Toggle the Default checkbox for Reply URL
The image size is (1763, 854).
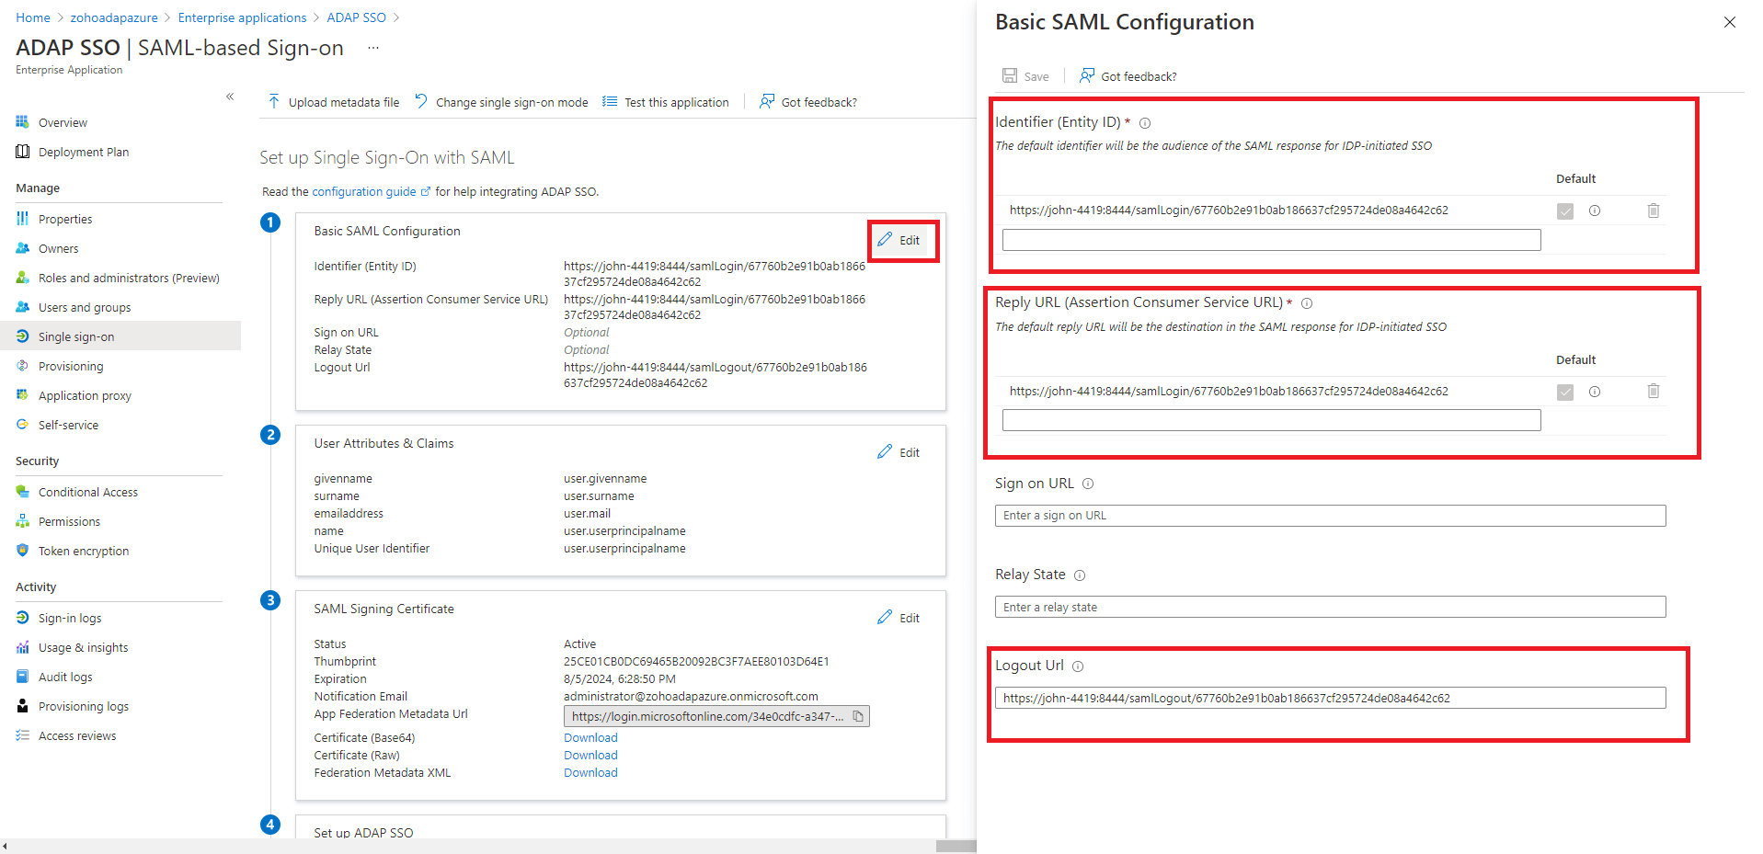coord(1564,393)
